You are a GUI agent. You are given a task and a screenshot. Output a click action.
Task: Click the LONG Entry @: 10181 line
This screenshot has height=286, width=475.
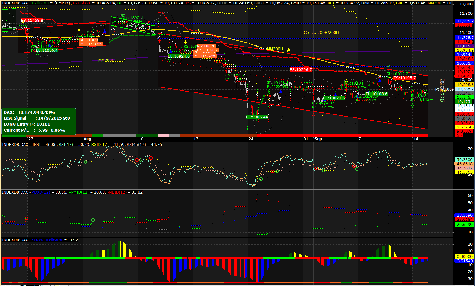[27, 124]
